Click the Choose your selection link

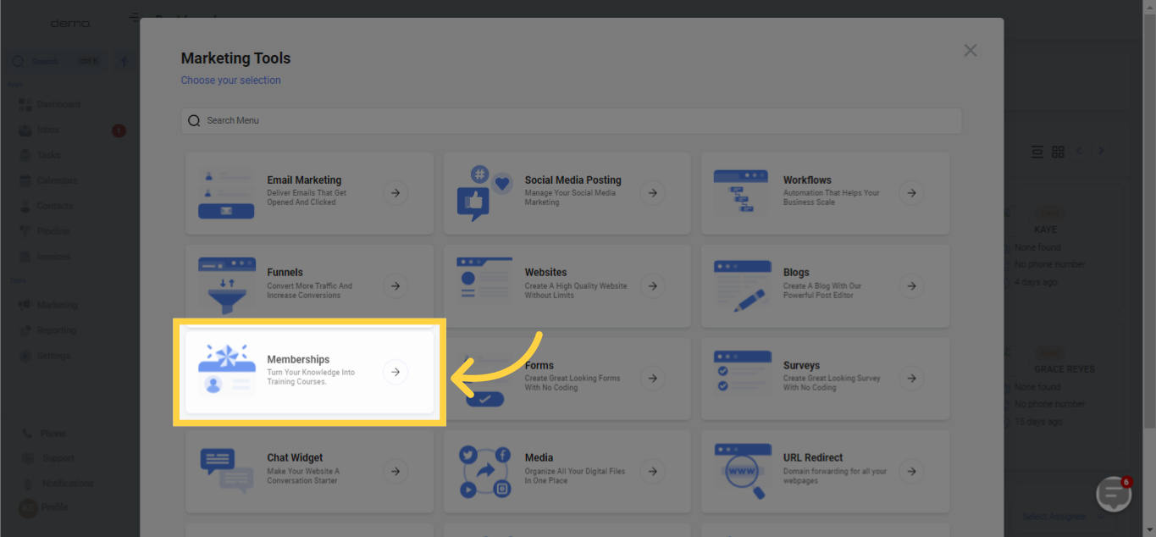click(230, 80)
